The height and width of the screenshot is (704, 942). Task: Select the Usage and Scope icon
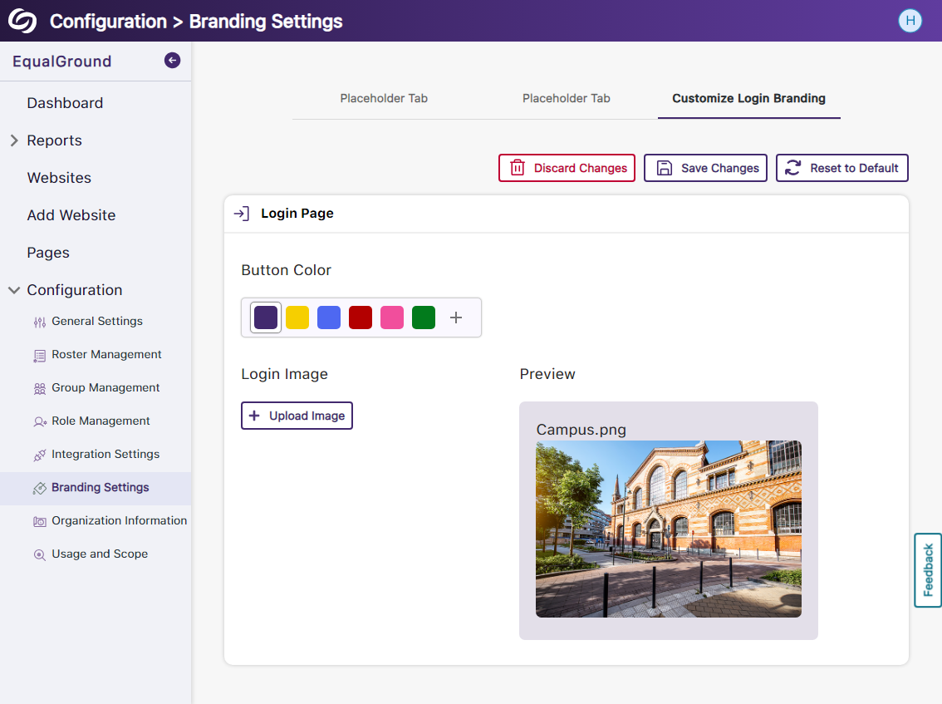coord(40,554)
